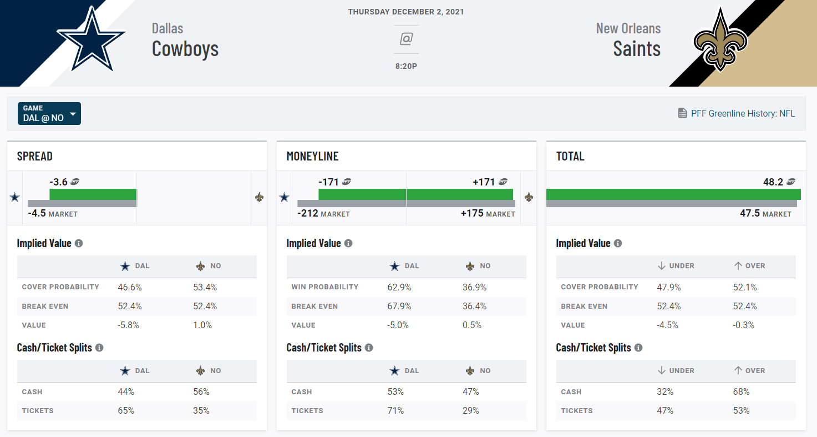Click Total Under tickets split 47%
Screen dimensions: 817x437
click(665, 410)
